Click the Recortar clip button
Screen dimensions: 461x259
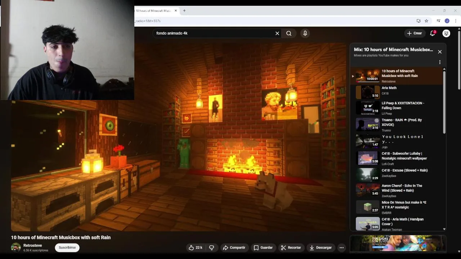click(291, 247)
